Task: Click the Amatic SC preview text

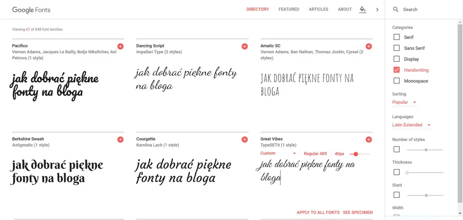Action: point(307,85)
